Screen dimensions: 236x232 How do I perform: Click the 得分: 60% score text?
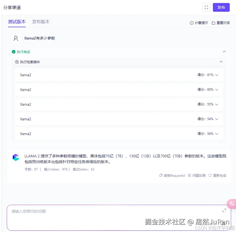[205, 90]
